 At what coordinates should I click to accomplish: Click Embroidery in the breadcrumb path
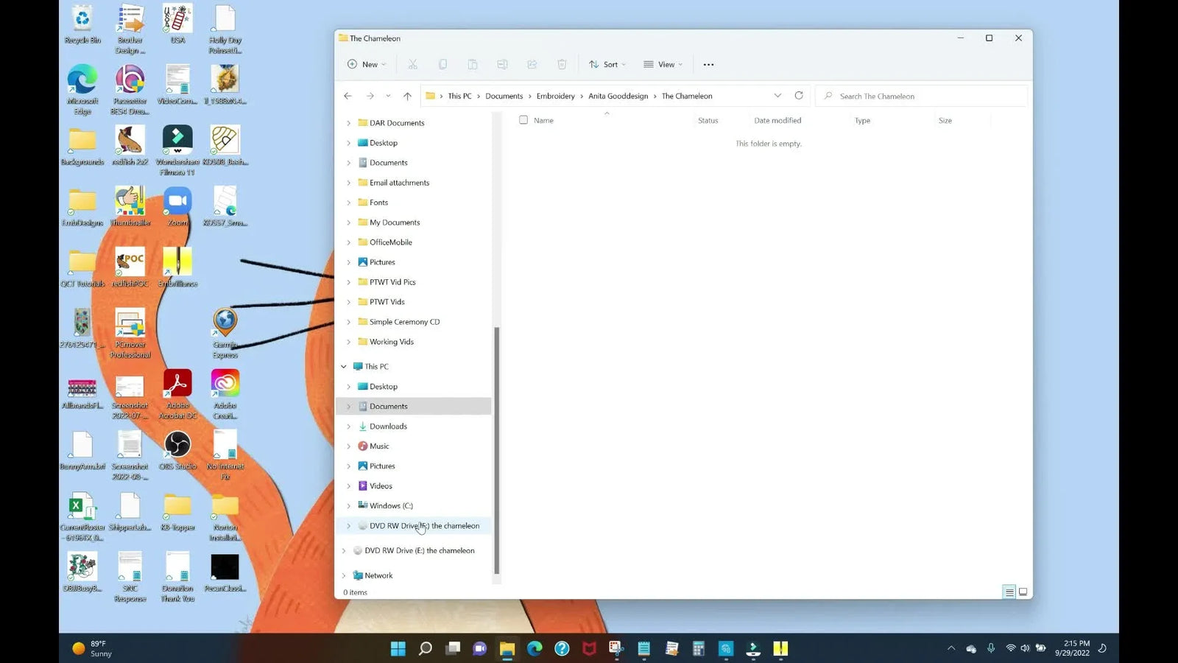coord(556,96)
